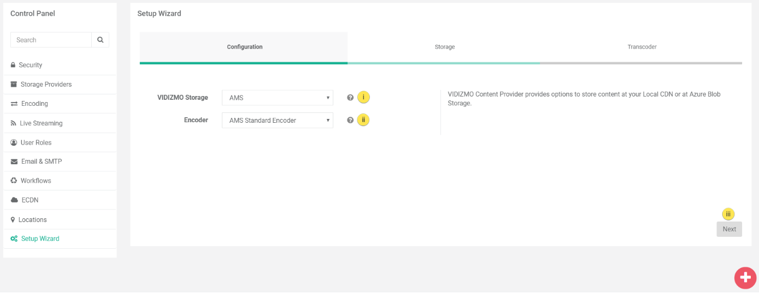Click the red plus floating button

click(745, 278)
